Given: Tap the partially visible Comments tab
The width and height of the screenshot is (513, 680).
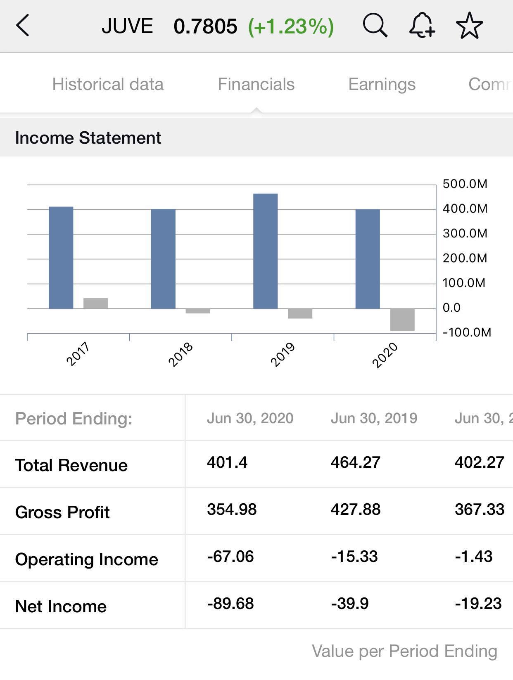Looking at the screenshot, I should tap(490, 84).
